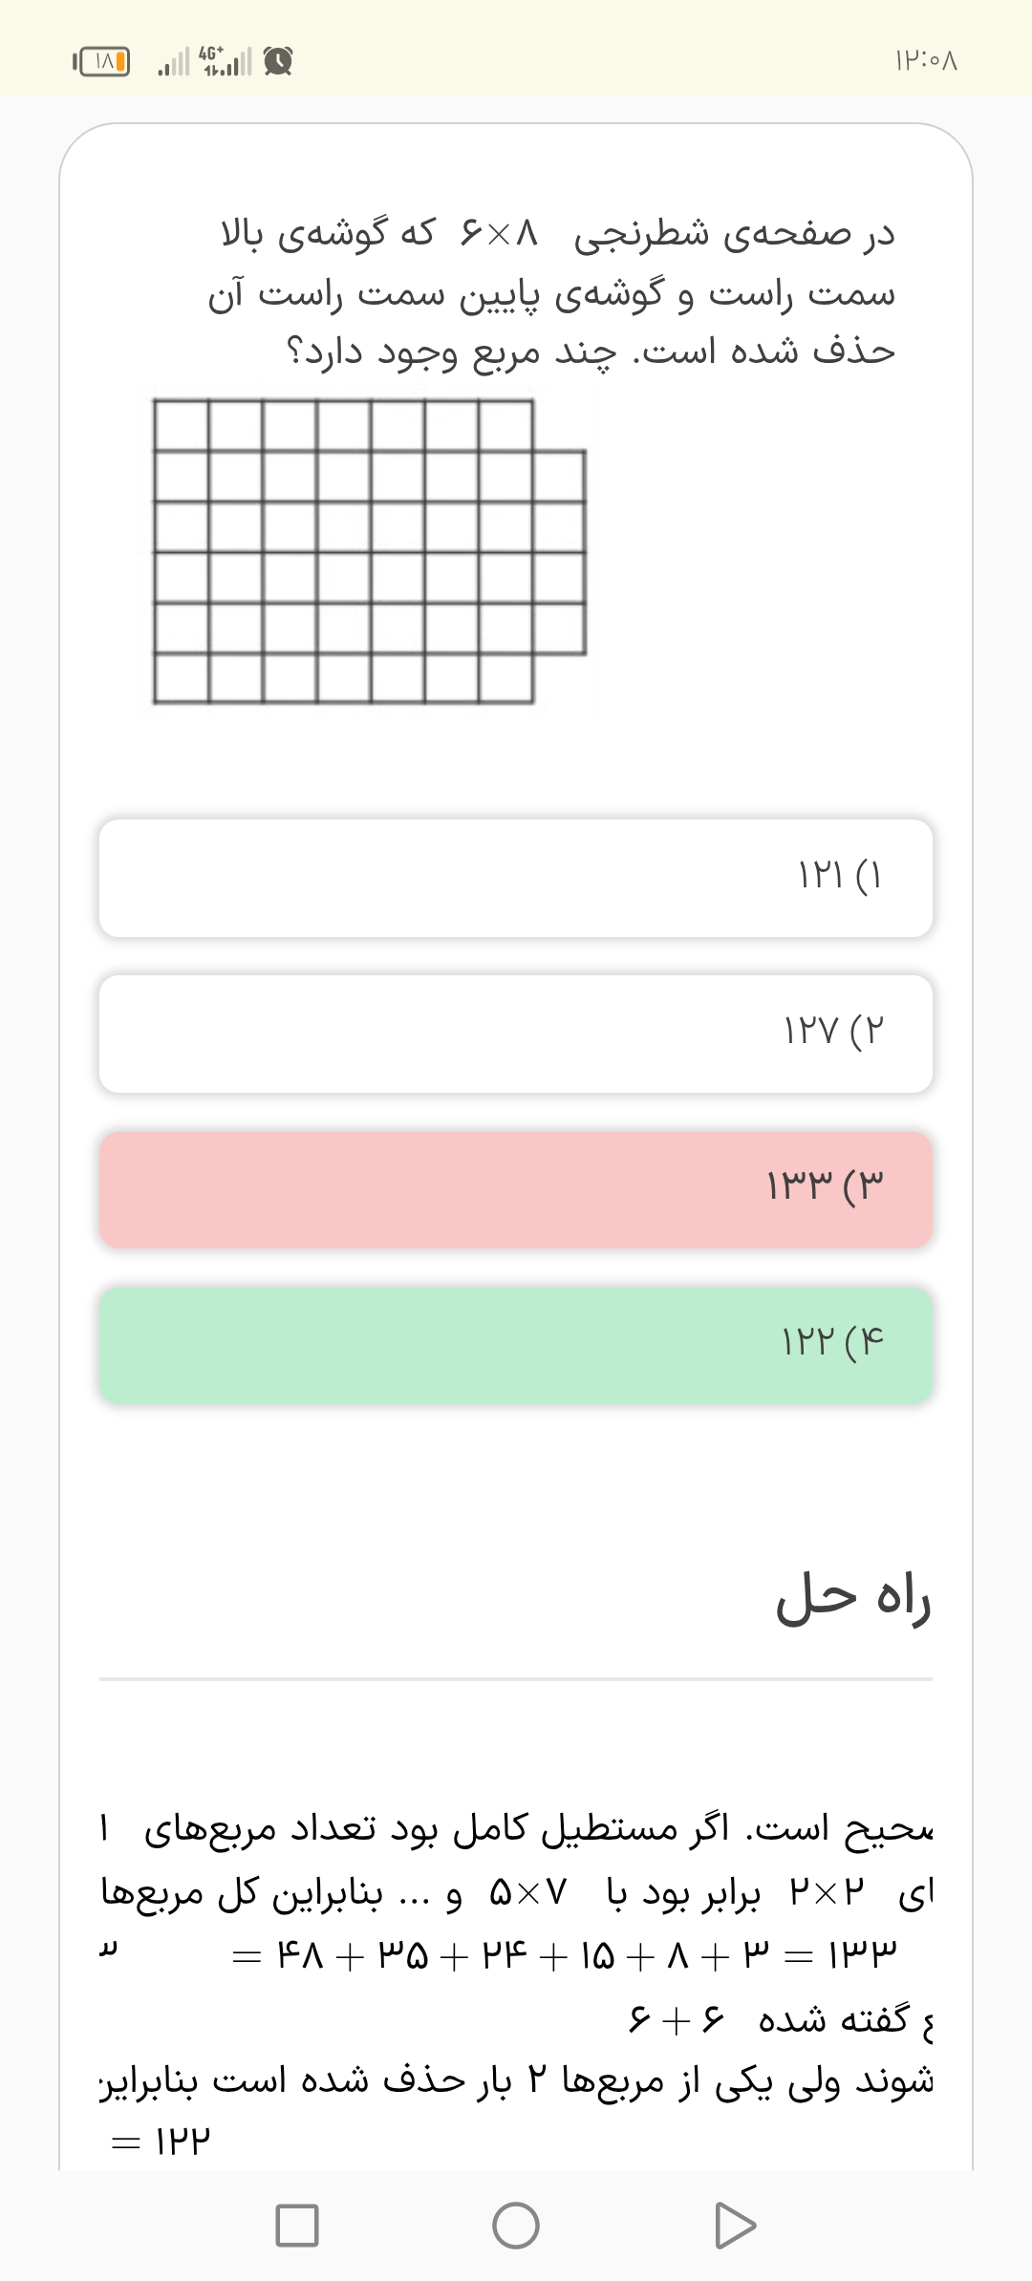This screenshot has height=2281, width=1032.
Task: Tap the final result = ۱۲۲
Action: [161, 2141]
